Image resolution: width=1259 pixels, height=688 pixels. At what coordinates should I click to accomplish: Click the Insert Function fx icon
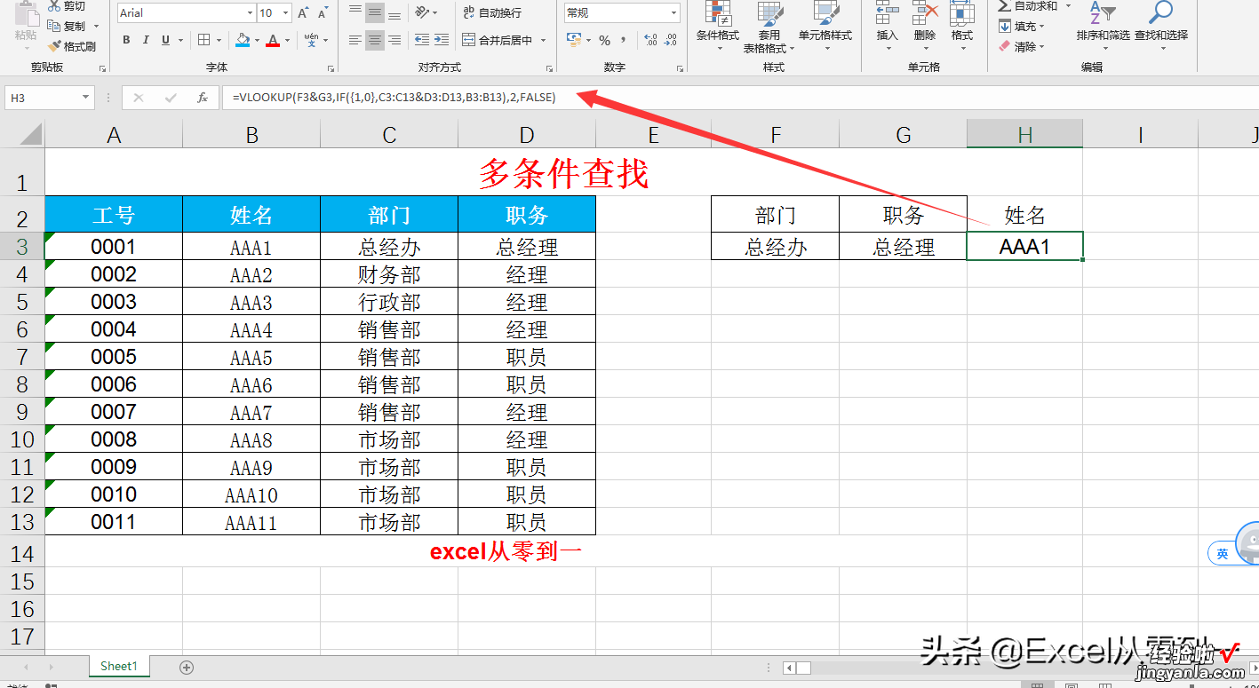click(203, 98)
